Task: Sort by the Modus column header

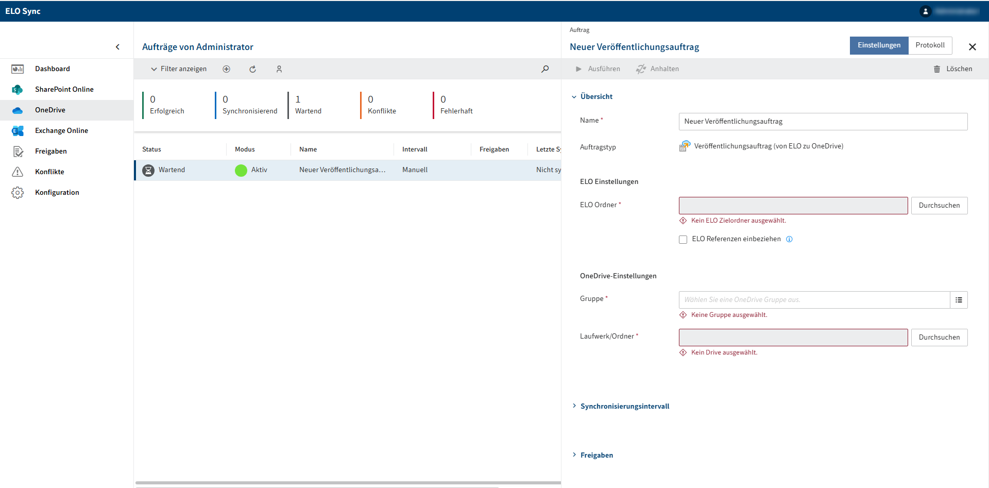Action: 245,149
